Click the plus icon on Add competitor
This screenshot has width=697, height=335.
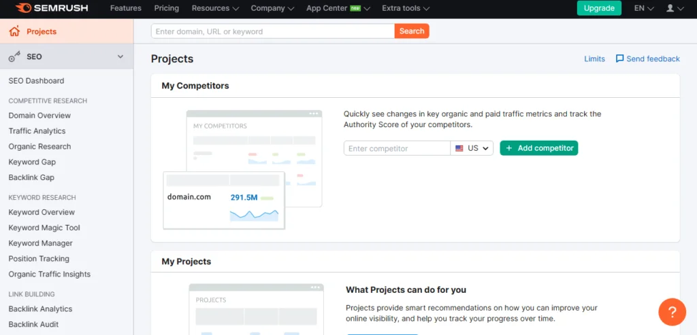click(x=509, y=148)
